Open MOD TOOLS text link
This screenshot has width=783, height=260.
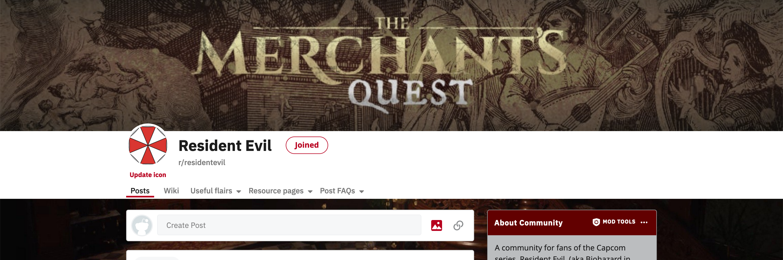[x=619, y=222]
